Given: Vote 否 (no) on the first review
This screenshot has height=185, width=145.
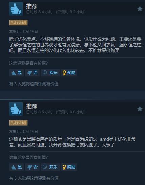Looking at the screenshot, I should point(32,73).
